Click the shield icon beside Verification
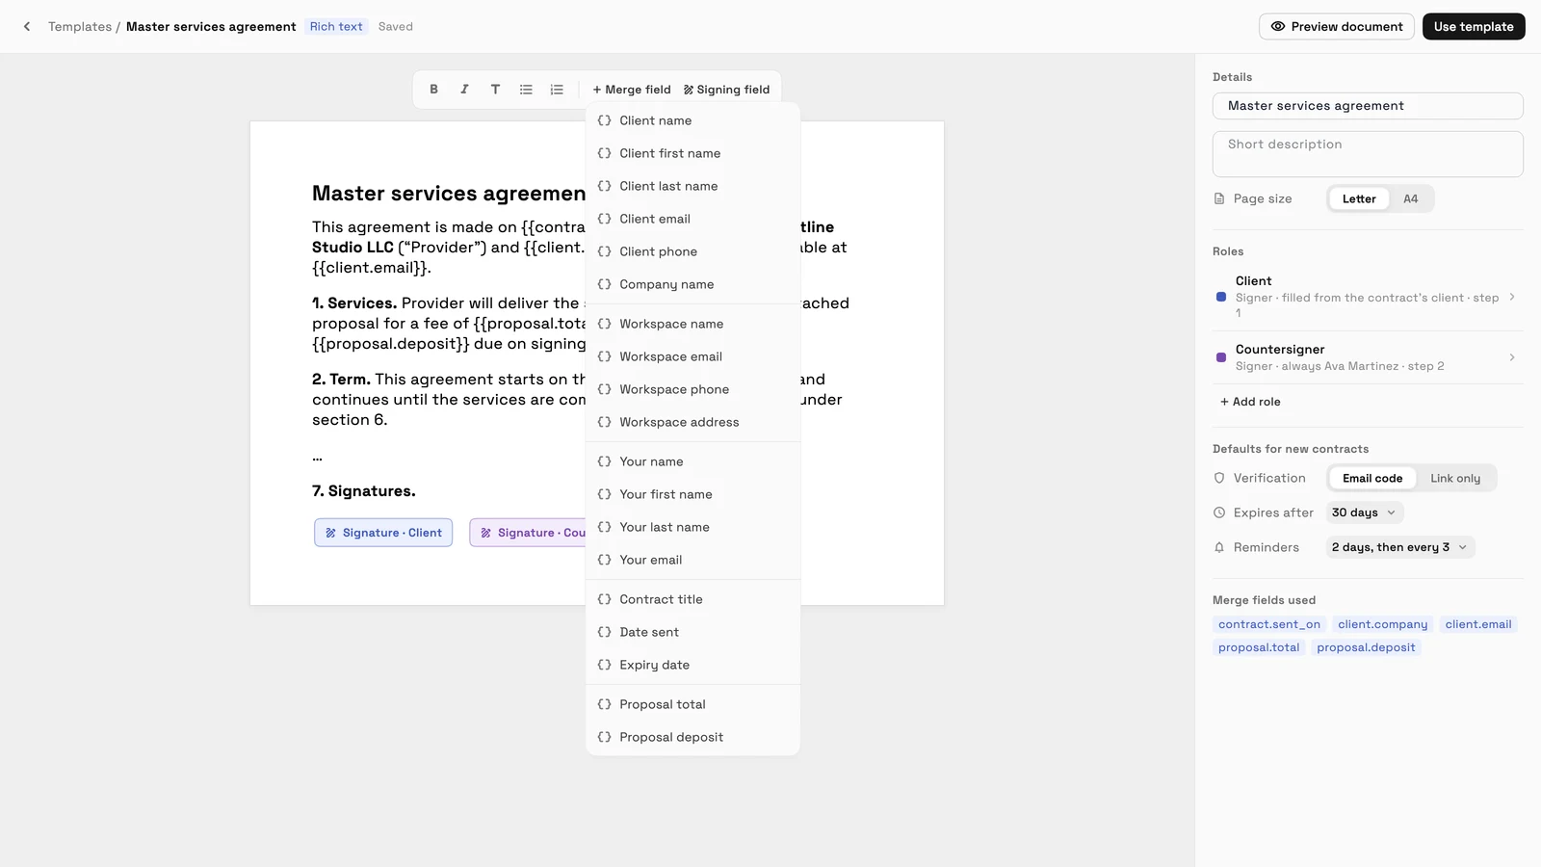 (1219, 478)
